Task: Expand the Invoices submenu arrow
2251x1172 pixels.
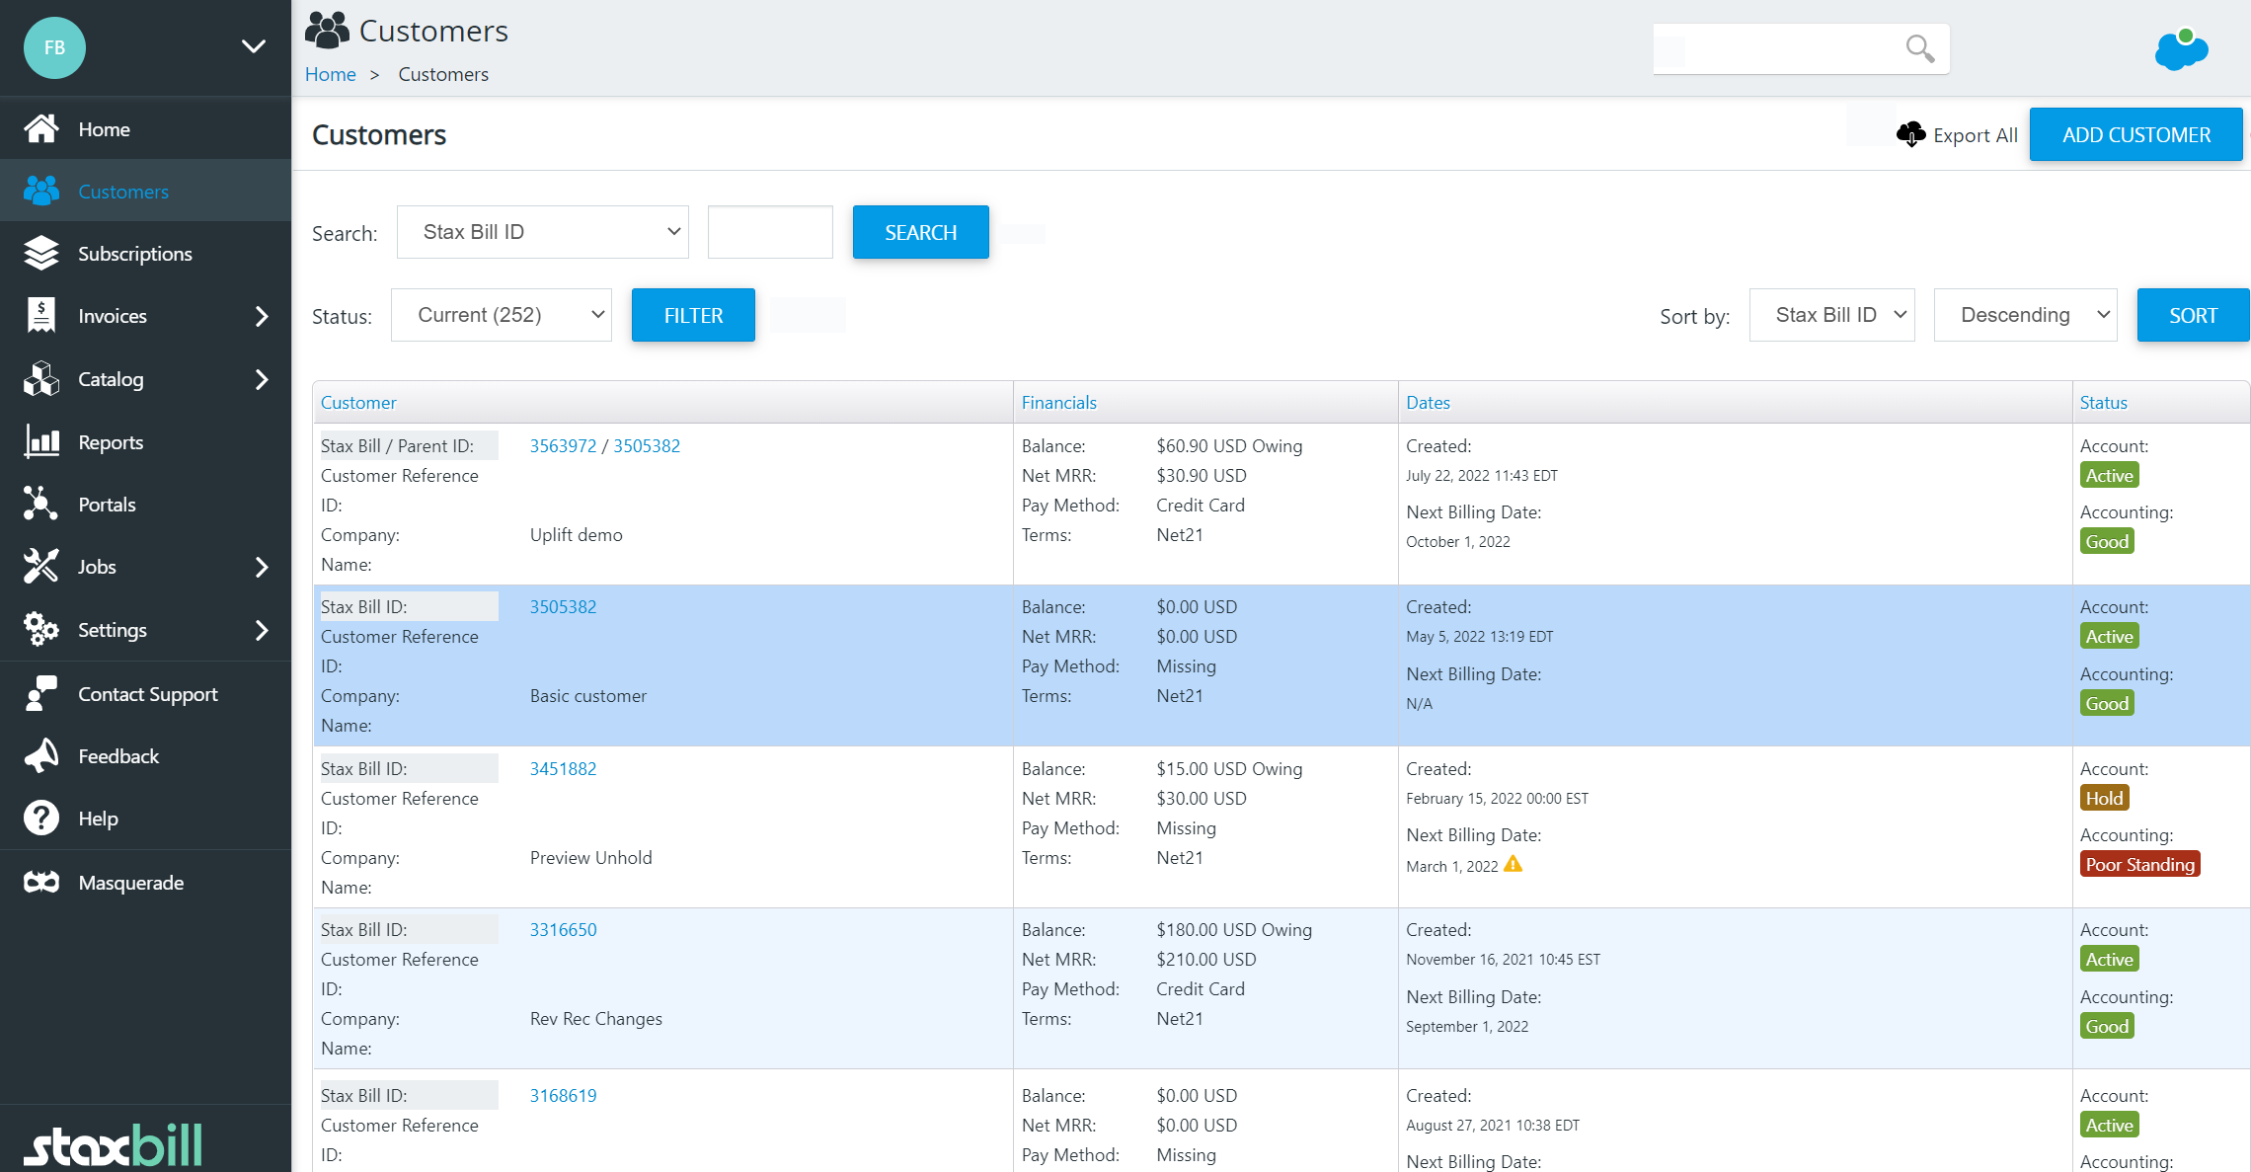Action: pyautogui.click(x=262, y=316)
